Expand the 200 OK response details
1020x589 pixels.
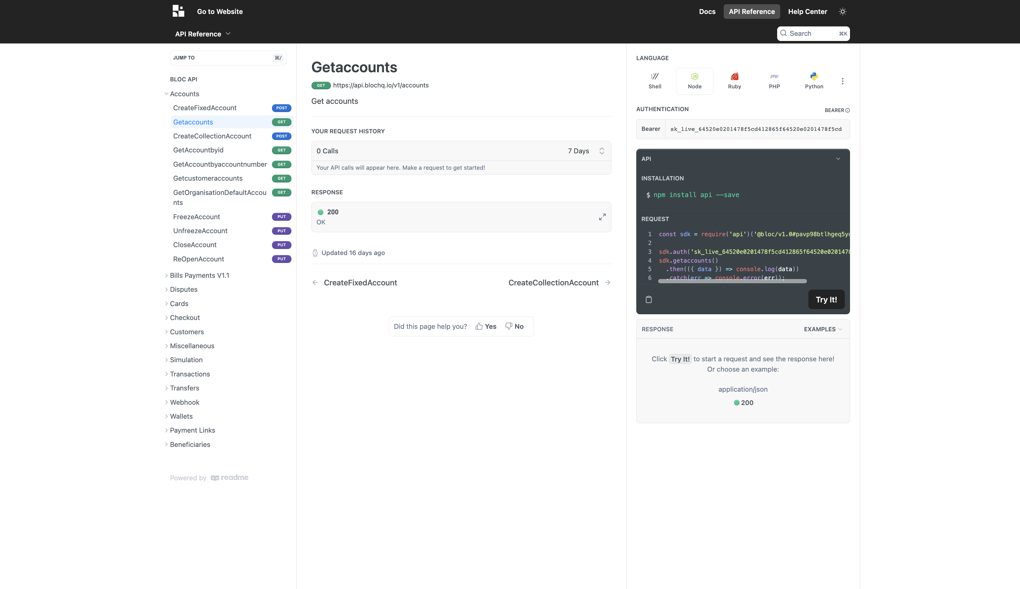pos(602,217)
